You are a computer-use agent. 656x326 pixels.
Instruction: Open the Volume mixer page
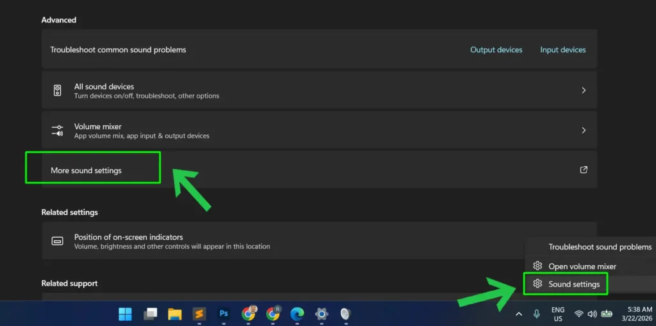pyautogui.click(x=319, y=130)
